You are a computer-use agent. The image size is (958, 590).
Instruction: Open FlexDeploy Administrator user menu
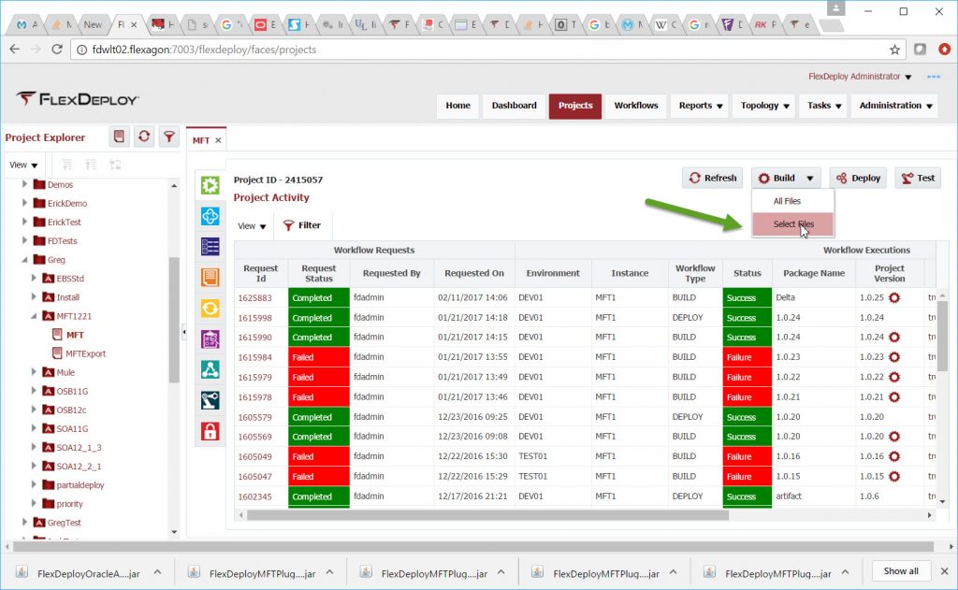(859, 77)
